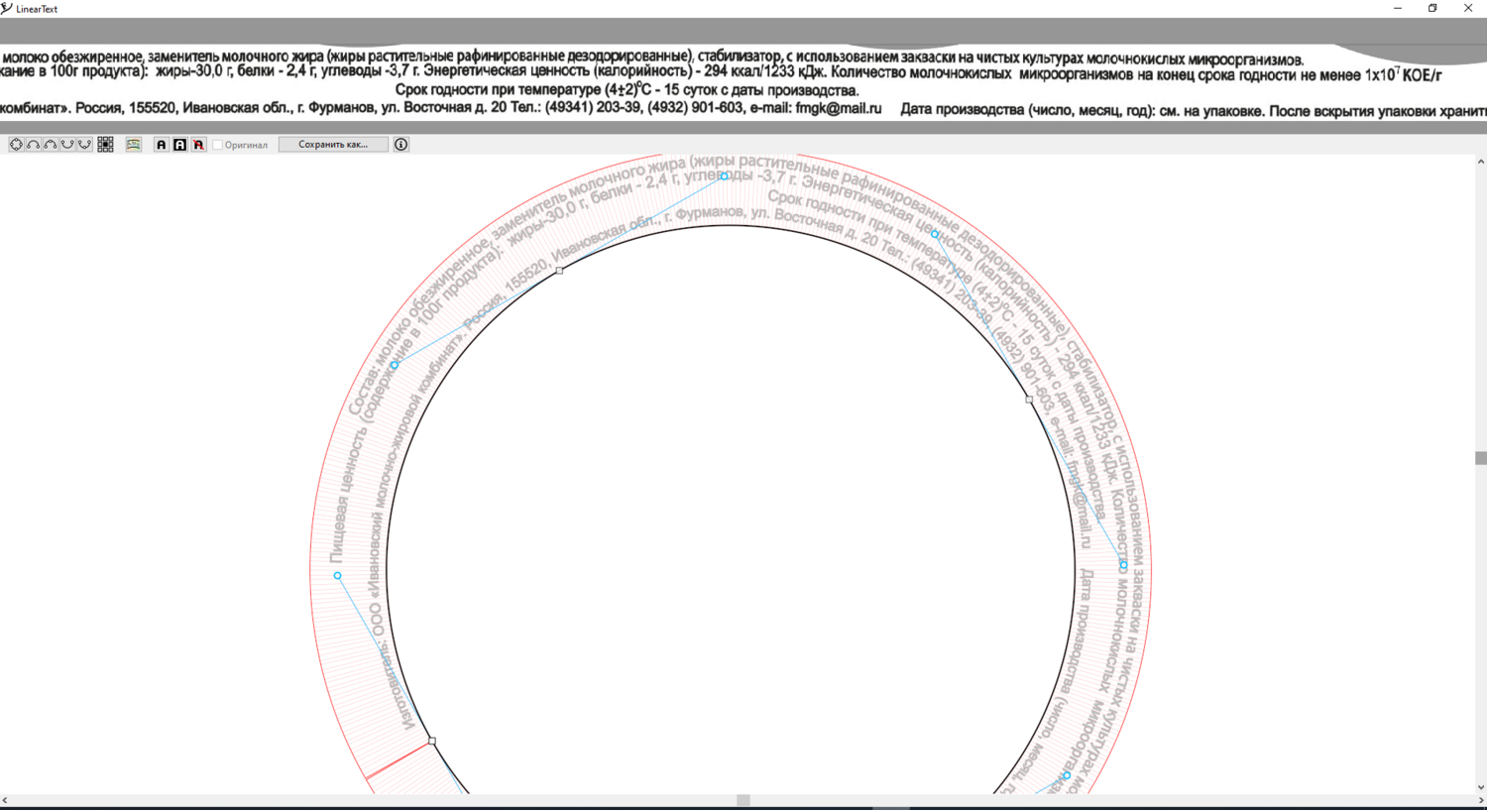Select the plain downward arc shape tool
The width and height of the screenshot is (1487, 810).
point(67,145)
